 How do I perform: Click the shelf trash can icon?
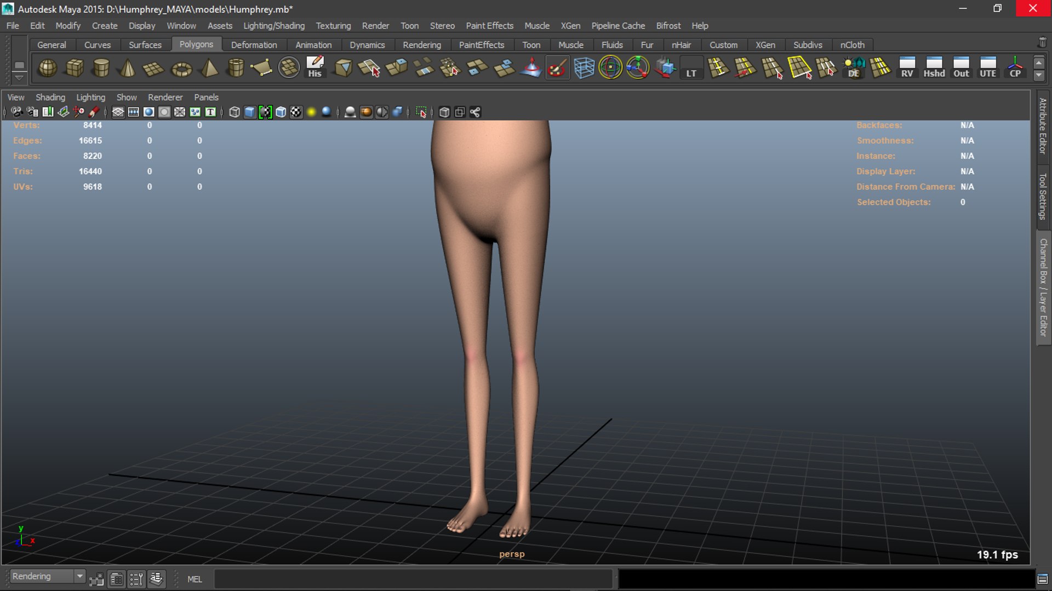(x=1042, y=43)
